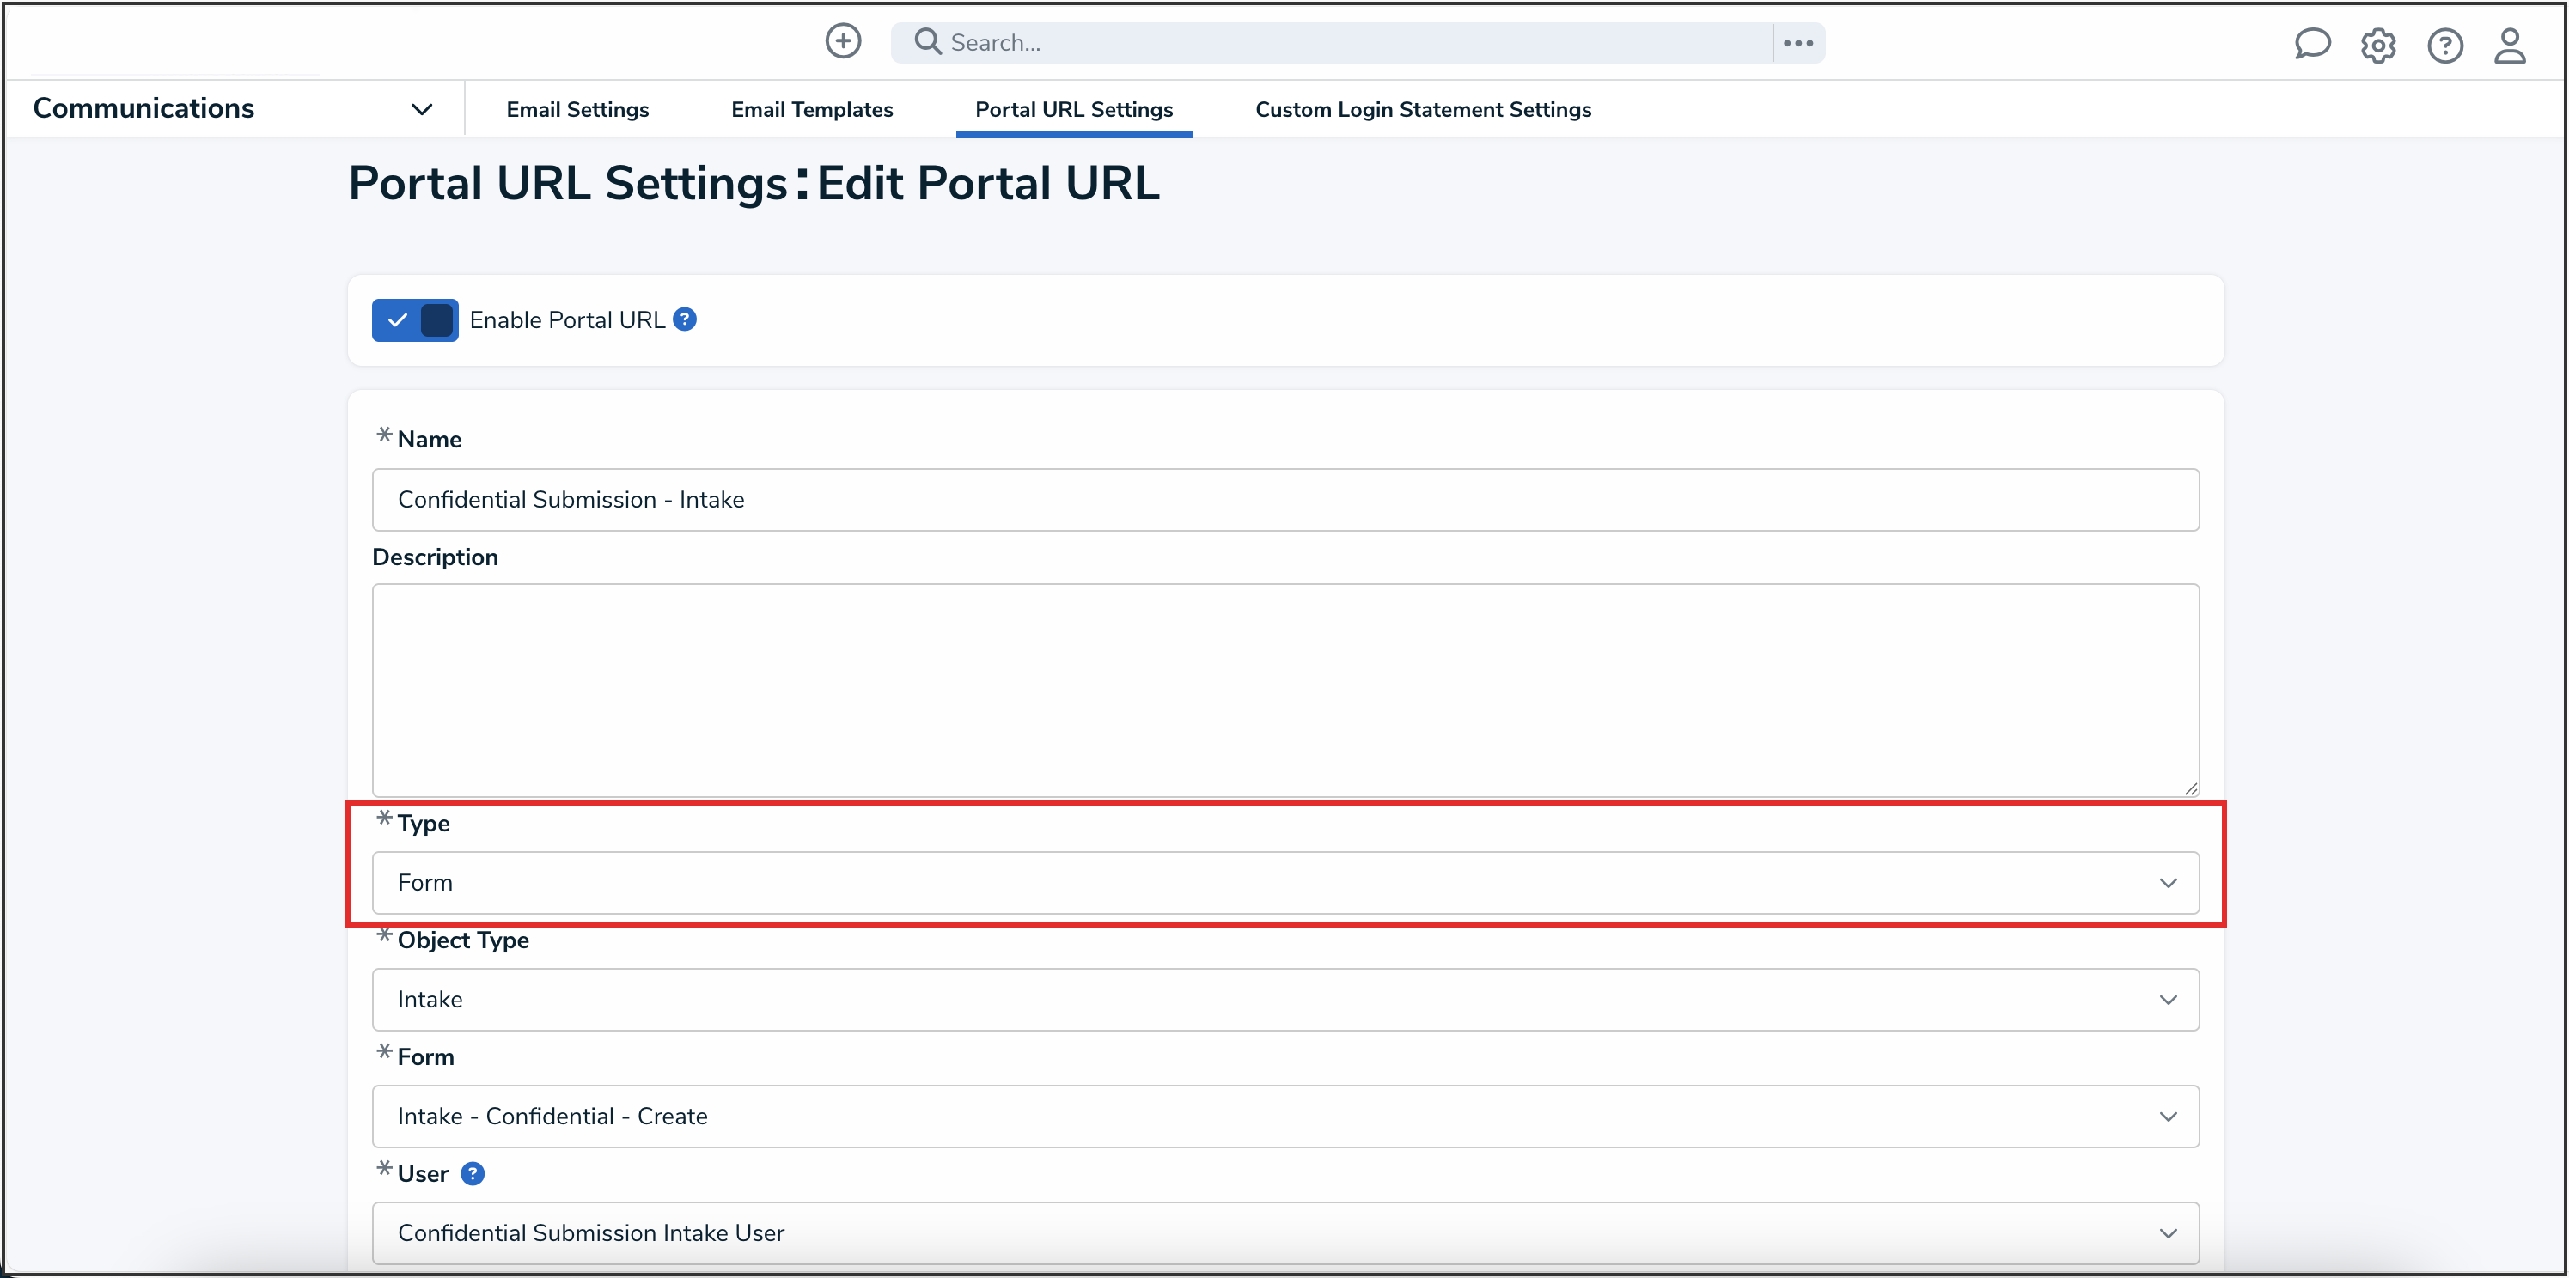Open Custom Login Statement Settings tab
The image size is (2569, 1278).
point(1422,110)
